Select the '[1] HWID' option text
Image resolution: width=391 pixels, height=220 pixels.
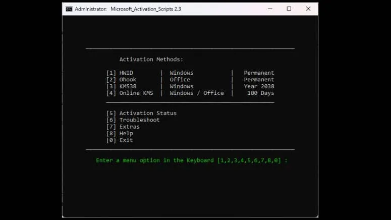pos(120,73)
